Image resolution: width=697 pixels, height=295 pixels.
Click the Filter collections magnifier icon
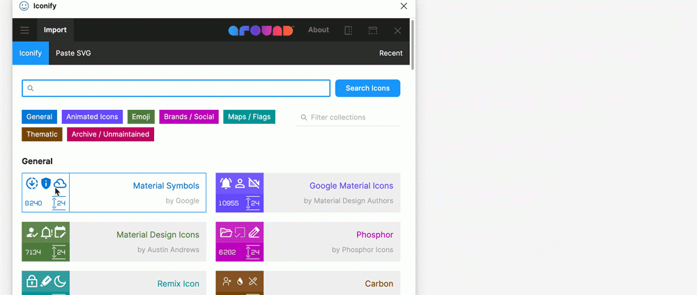(304, 118)
